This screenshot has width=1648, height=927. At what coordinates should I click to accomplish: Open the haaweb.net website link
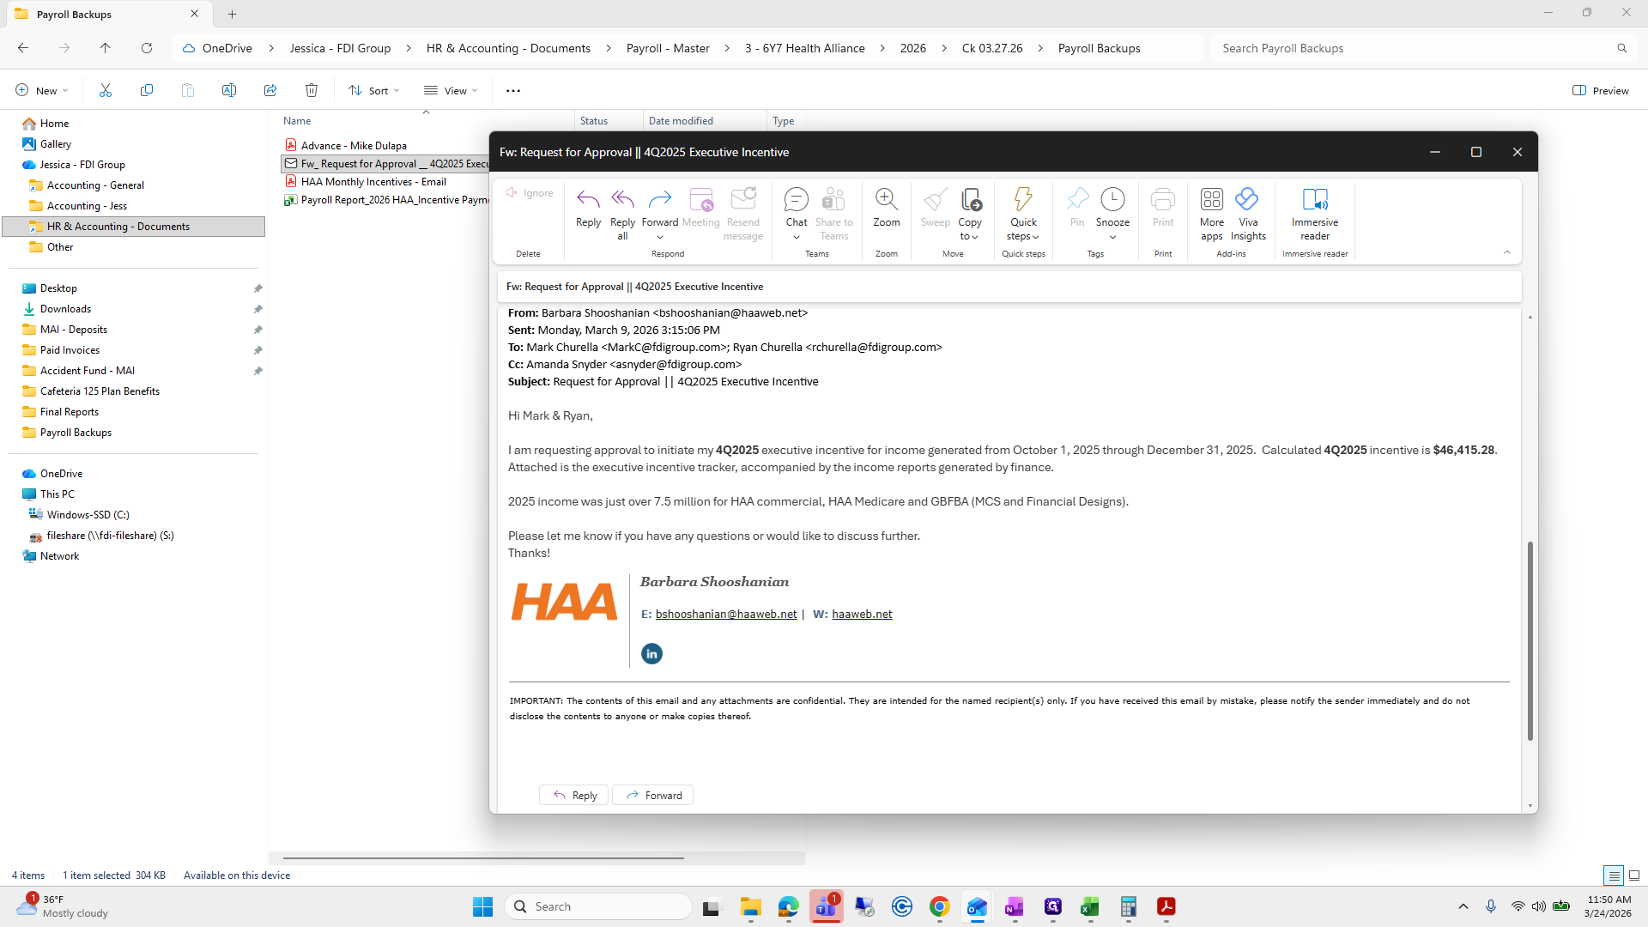[862, 614]
